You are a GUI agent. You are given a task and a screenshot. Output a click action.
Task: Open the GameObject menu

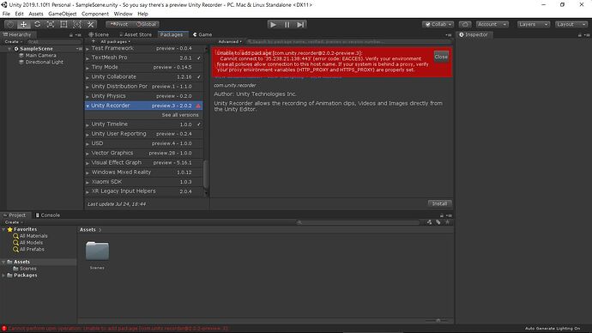coord(63,14)
